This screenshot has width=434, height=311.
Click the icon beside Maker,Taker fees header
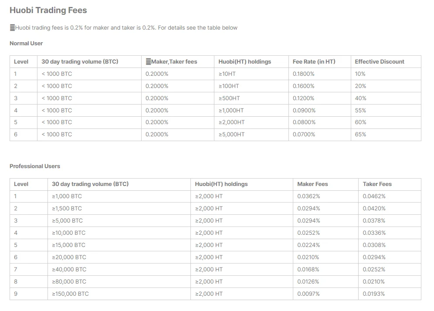148,62
